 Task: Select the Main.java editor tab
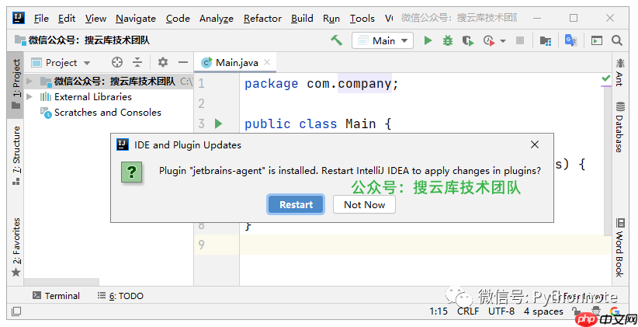coord(237,62)
